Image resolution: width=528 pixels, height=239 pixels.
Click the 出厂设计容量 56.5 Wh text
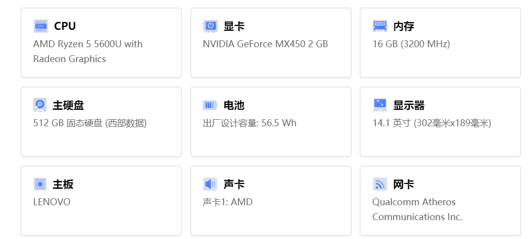(250, 123)
